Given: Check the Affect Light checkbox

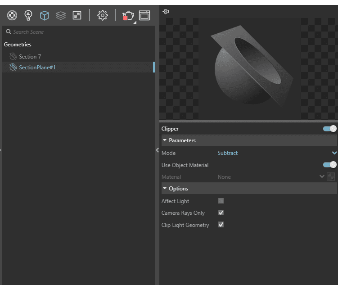Looking at the screenshot, I should click(221, 201).
